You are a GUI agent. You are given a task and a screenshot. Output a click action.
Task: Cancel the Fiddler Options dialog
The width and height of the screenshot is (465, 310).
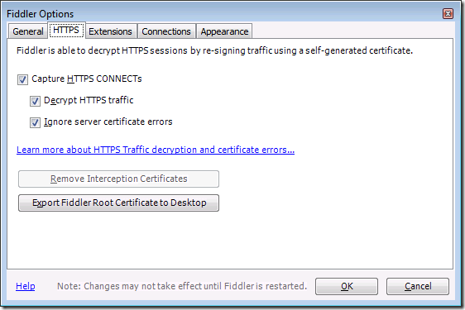coord(418,286)
